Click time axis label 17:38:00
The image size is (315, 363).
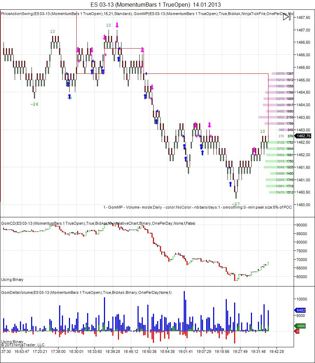click(x=58, y=351)
